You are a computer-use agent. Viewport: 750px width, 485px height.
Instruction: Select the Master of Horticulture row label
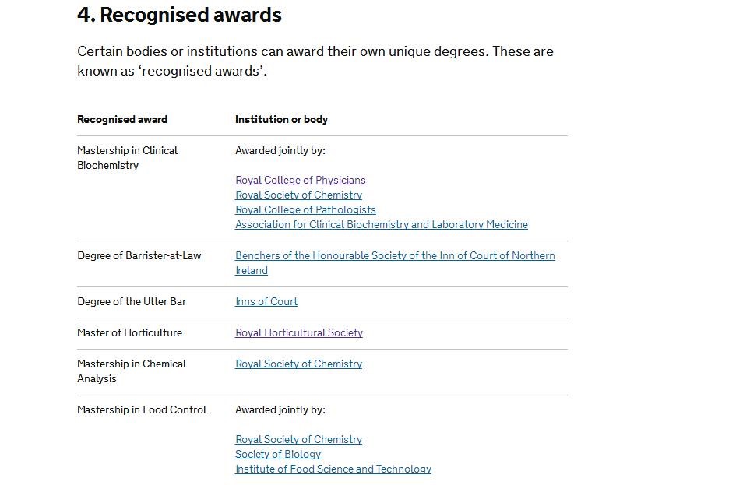129,332
